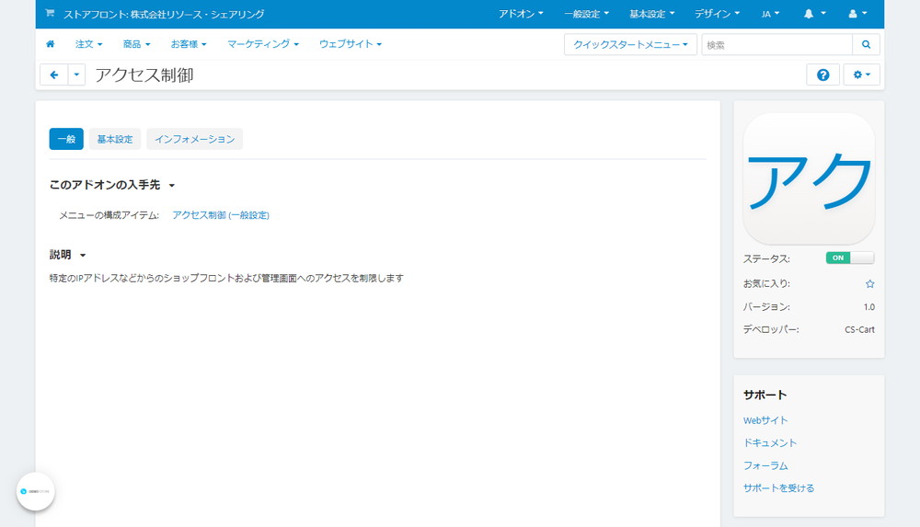Open the フォーラム support link

point(765,465)
